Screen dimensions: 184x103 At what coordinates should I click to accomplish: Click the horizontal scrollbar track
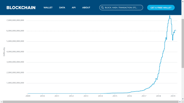coord(91,102)
